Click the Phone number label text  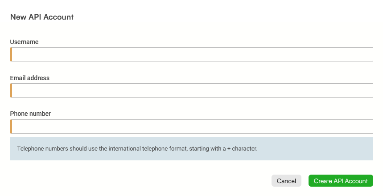[30, 114]
